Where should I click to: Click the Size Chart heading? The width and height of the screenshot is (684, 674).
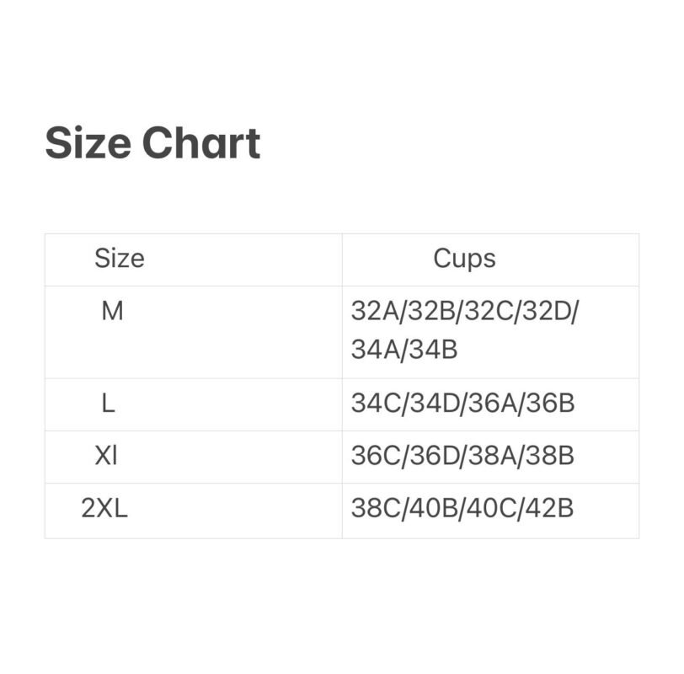pyautogui.click(x=152, y=143)
